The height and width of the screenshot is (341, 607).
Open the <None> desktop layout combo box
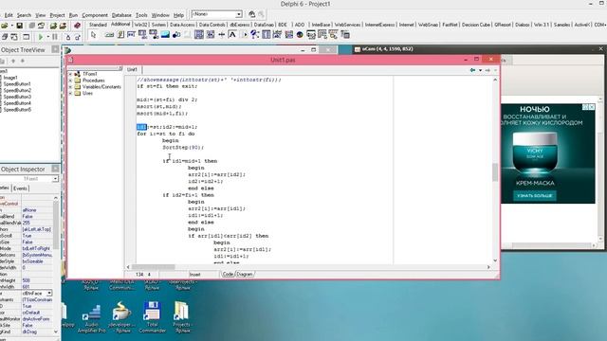pos(217,14)
